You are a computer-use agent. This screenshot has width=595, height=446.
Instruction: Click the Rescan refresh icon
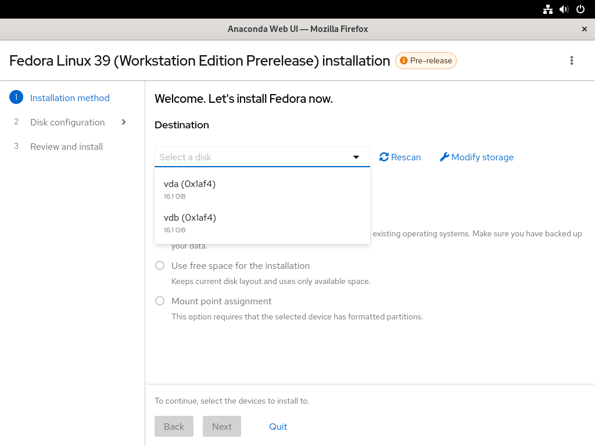click(x=383, y=157)
